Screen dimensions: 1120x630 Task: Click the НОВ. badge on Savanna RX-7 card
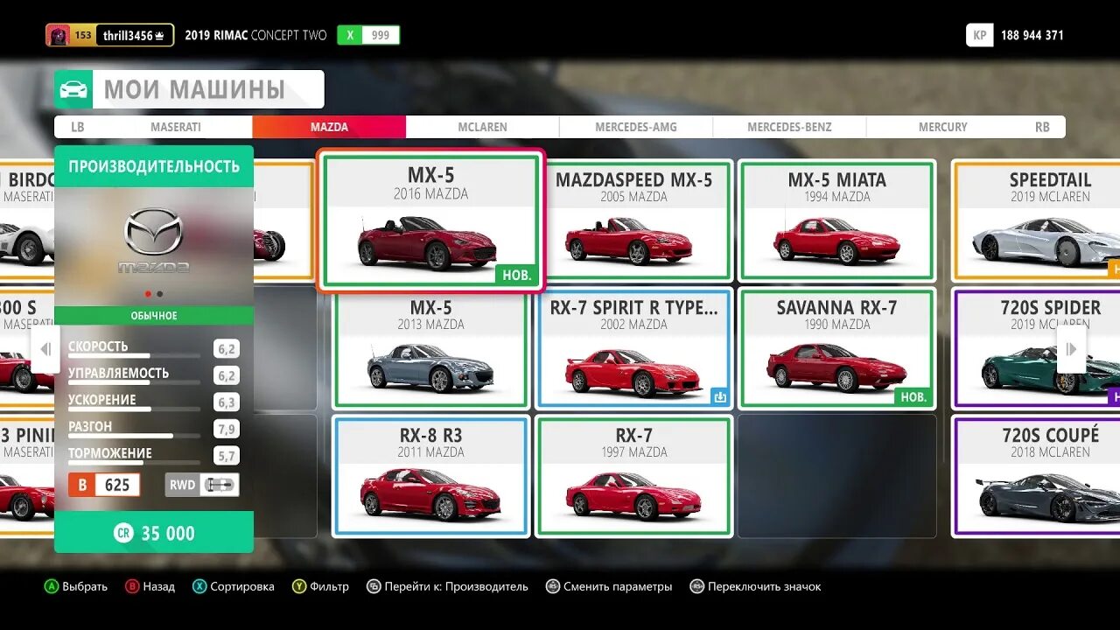913,397
